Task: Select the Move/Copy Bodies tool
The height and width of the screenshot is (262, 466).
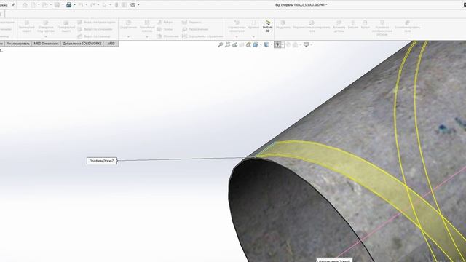Action: coord(311,26)
